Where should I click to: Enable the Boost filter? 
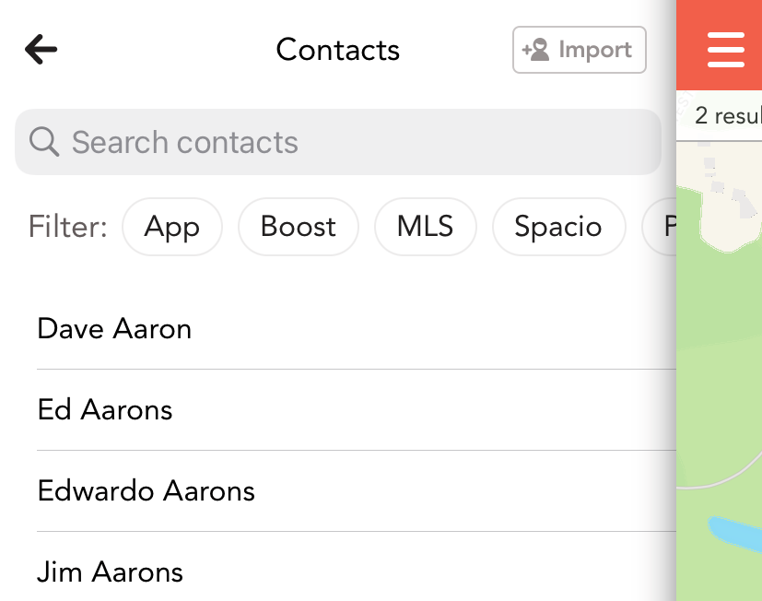click(298, 227)
